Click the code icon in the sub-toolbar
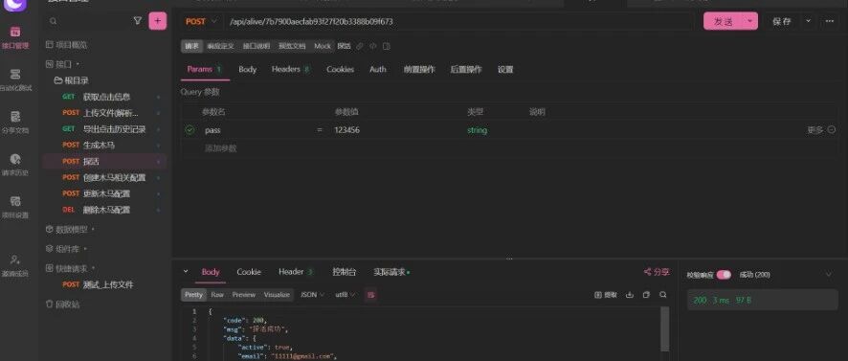The width and height of the screenshot is (848, 361). click(372, 47)
